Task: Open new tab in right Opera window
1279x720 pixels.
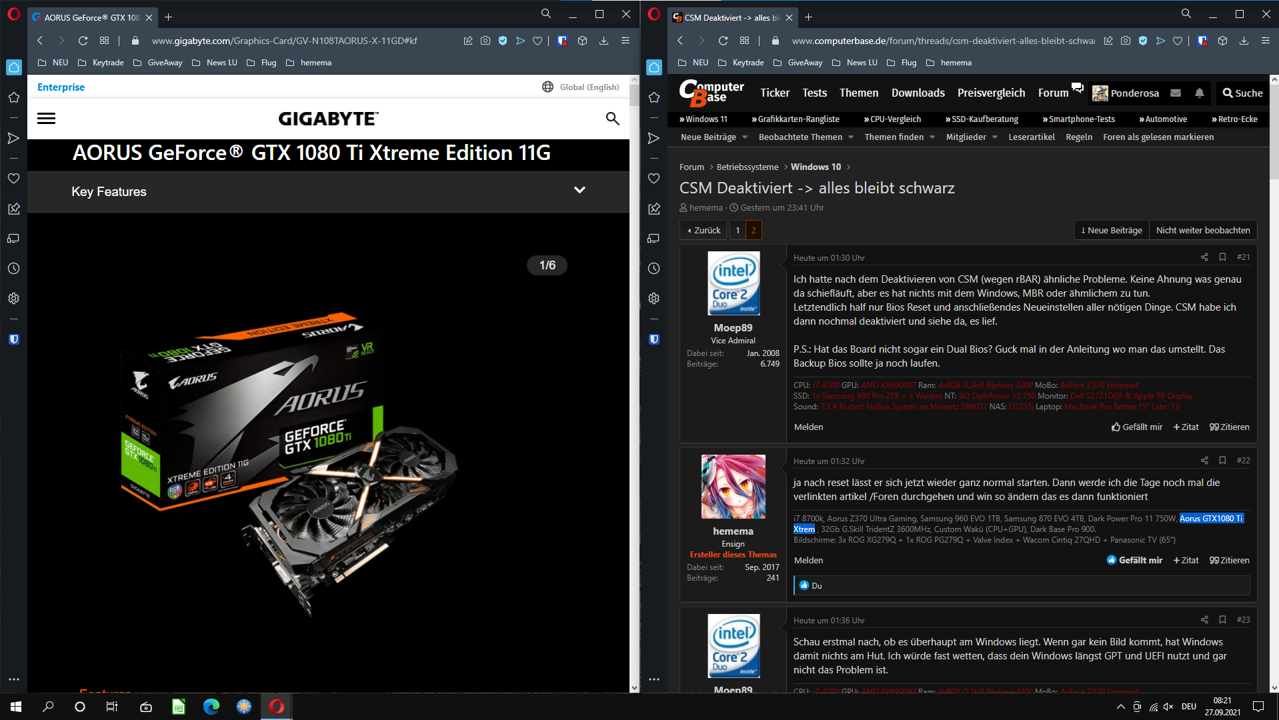Action: click(808, 17)
